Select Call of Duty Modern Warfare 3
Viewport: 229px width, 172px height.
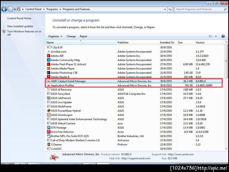134,140
